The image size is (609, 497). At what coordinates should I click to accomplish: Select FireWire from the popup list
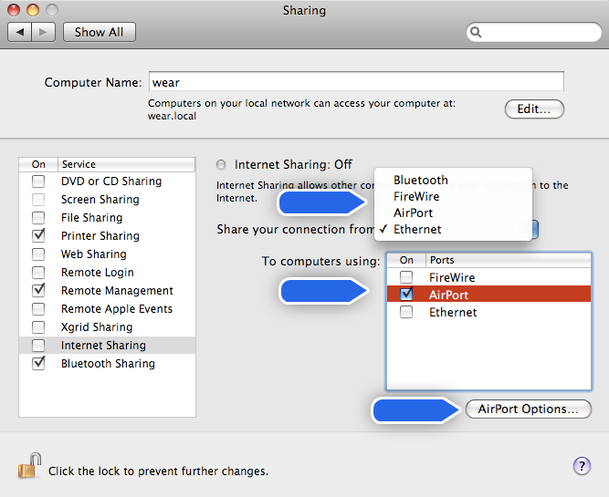pyautogui.click(x=415, y=196)
